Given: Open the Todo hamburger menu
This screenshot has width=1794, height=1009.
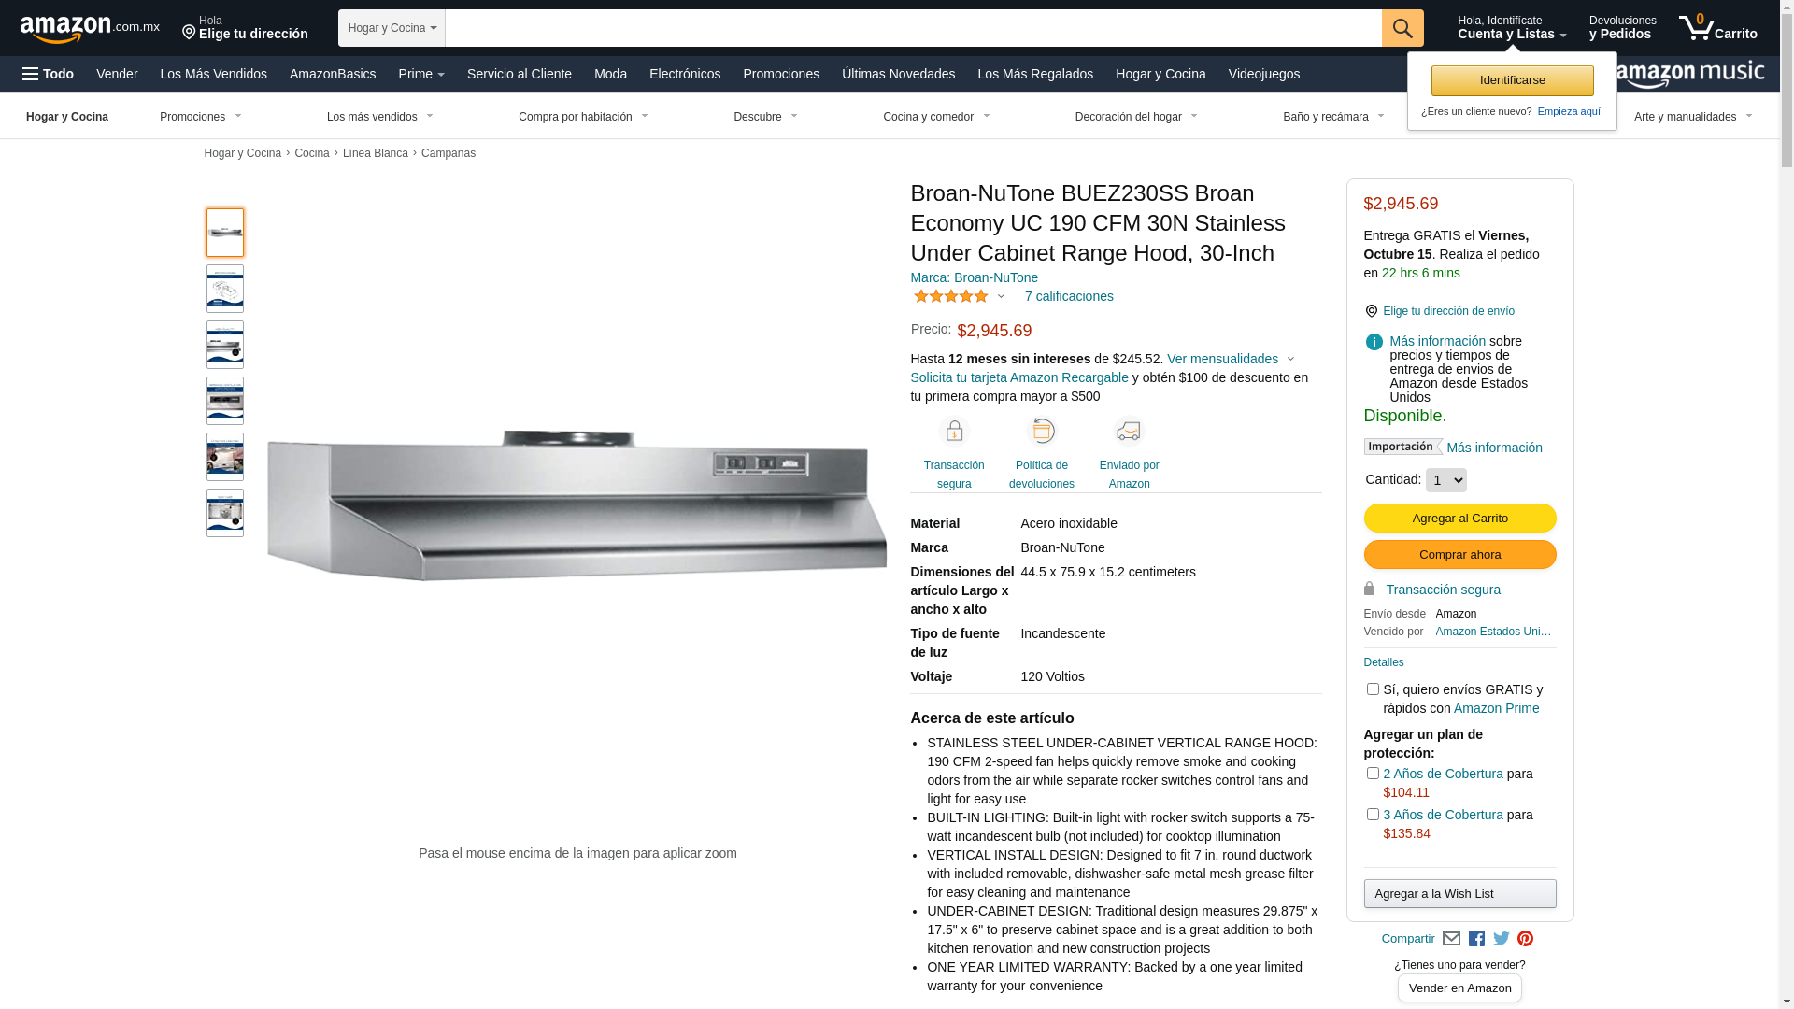Looking at the screenshot, I should [48, 74].
